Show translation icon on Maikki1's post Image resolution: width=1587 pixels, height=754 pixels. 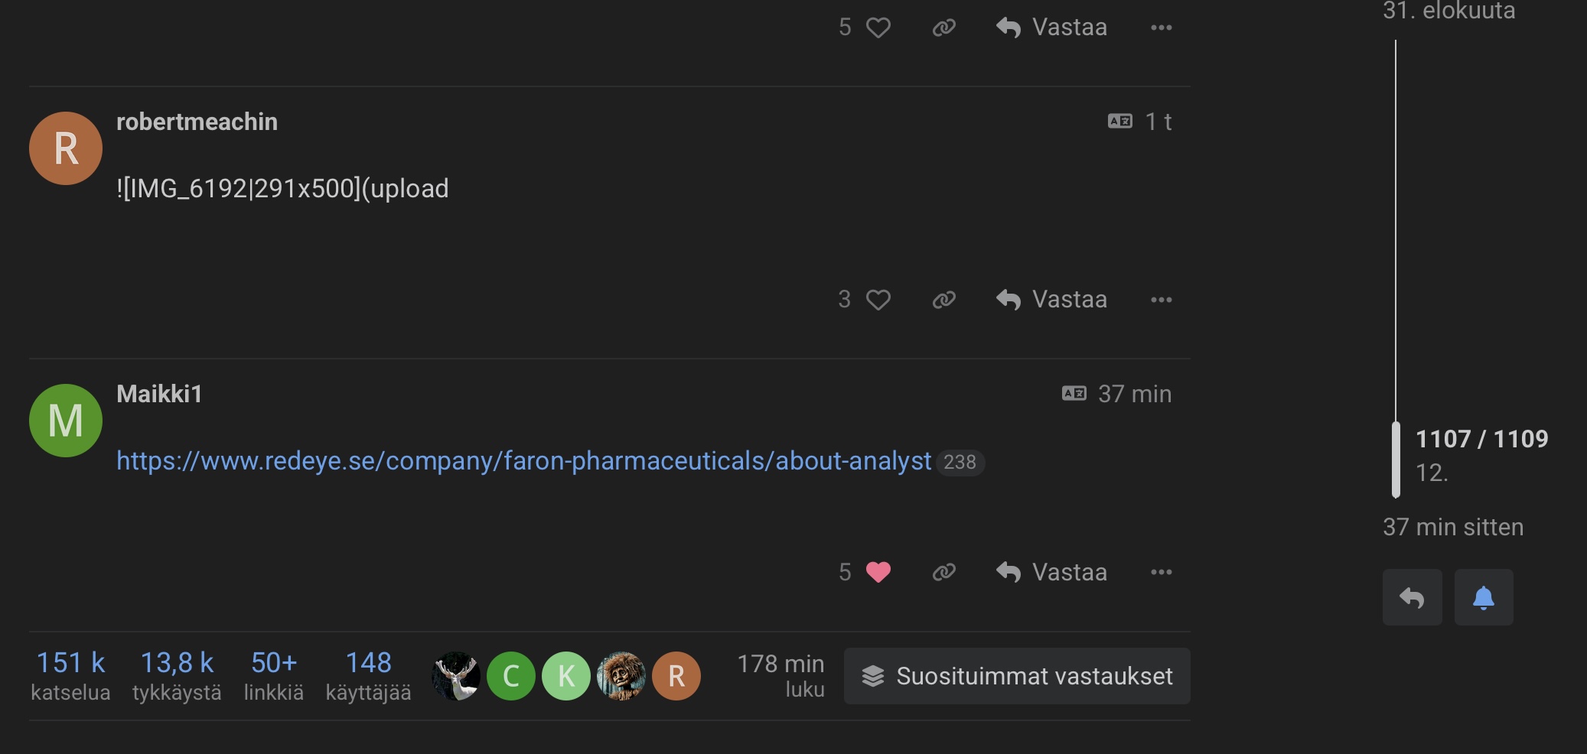pos(1074,394)
